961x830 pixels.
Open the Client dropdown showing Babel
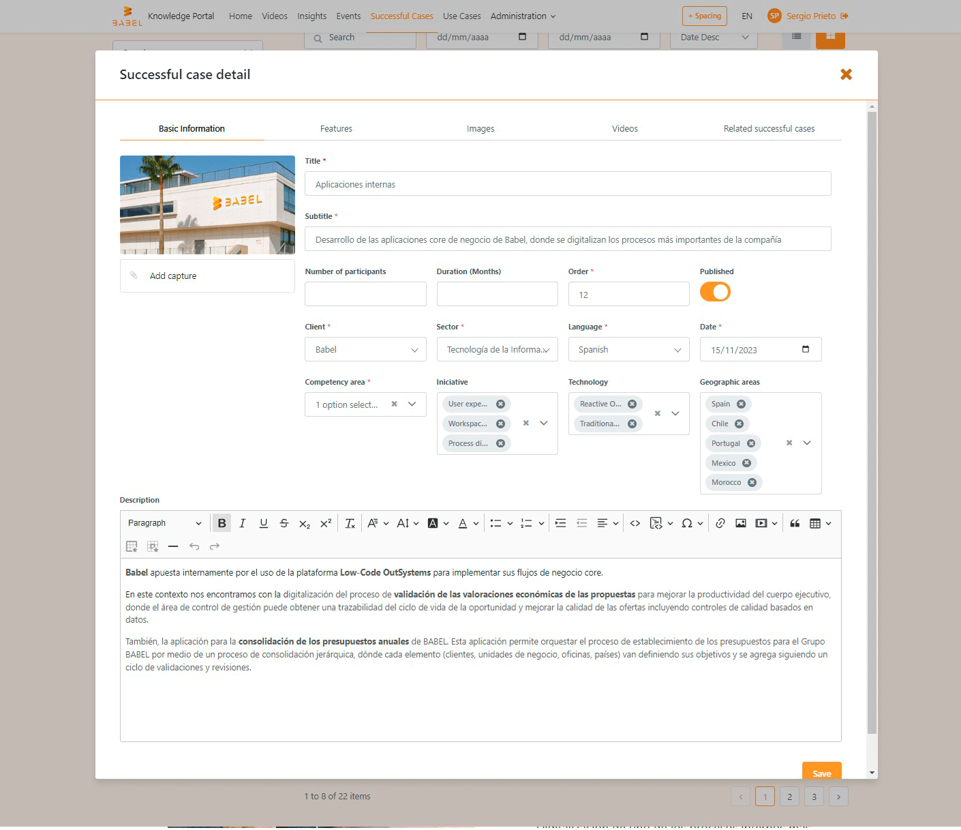point(365,349)
